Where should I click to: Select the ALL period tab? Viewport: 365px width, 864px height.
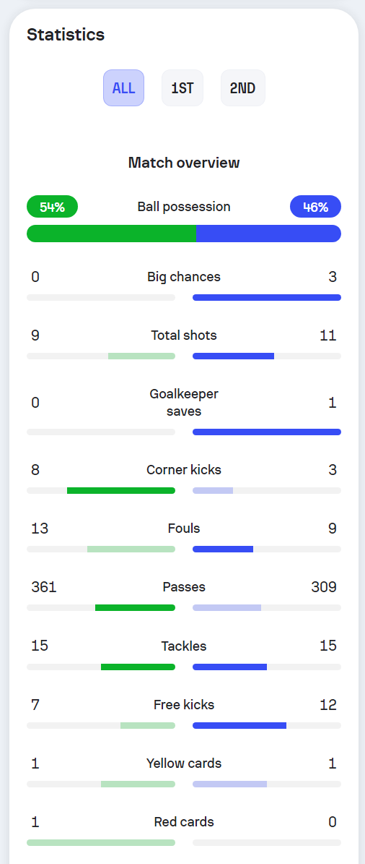(x=123, y=87)
